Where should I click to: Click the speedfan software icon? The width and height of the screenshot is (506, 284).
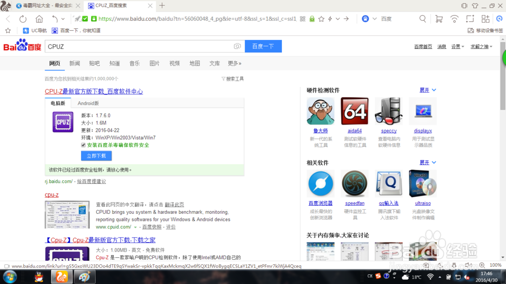pyautogui.click(x=354, y=184)
